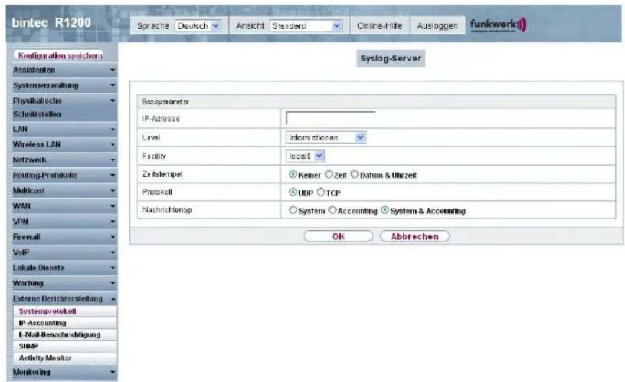The width and height of the screenshot is (625, 382).
Task: Expand the VoIP menu section
Action: pos(62,252)
